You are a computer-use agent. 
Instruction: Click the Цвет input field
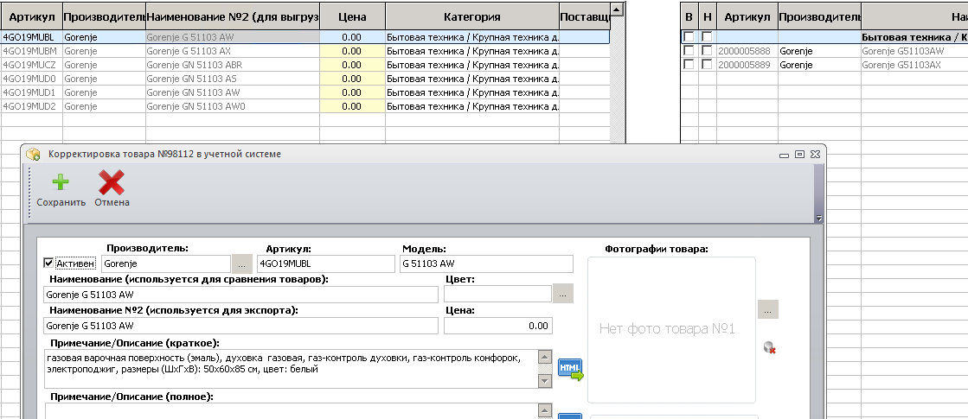[497, 294]
